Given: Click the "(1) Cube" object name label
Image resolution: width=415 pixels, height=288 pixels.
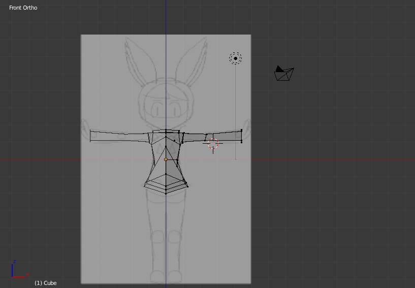Looking at the screenshot, I should pos(46,283).
